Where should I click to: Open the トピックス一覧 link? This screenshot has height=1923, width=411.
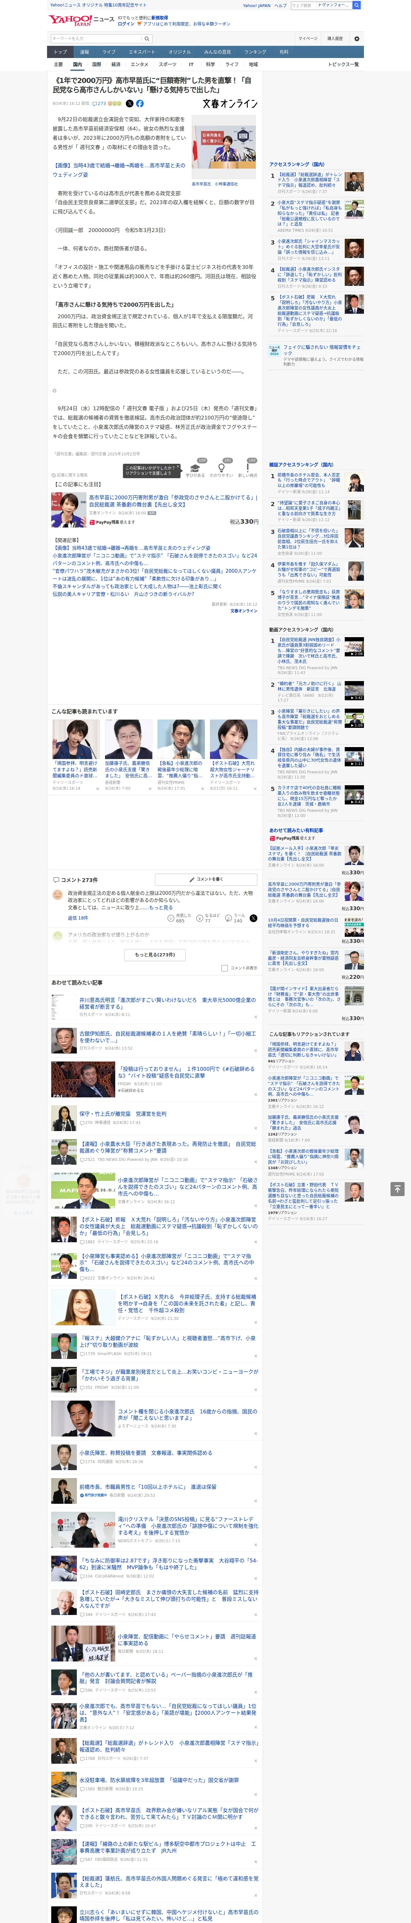[343, 64]
